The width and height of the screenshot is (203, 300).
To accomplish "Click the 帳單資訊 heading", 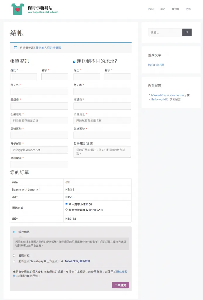I will point(20,61).
